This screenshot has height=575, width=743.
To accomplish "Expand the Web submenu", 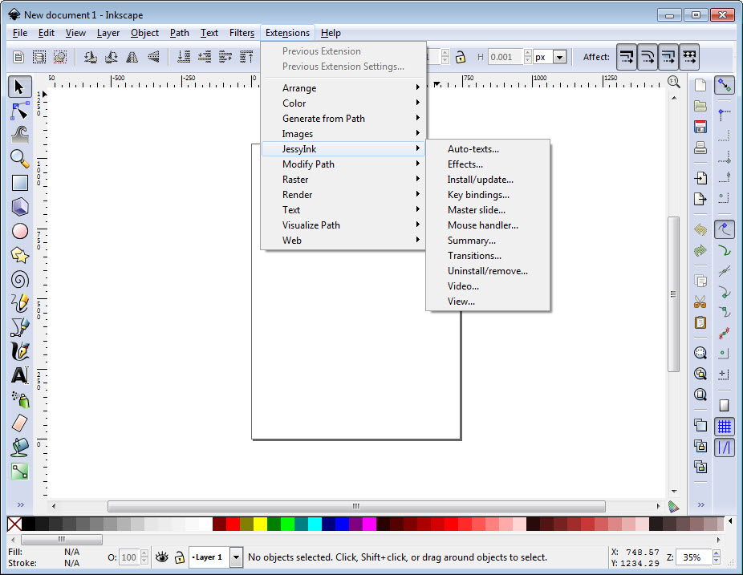I will (343, 240).
